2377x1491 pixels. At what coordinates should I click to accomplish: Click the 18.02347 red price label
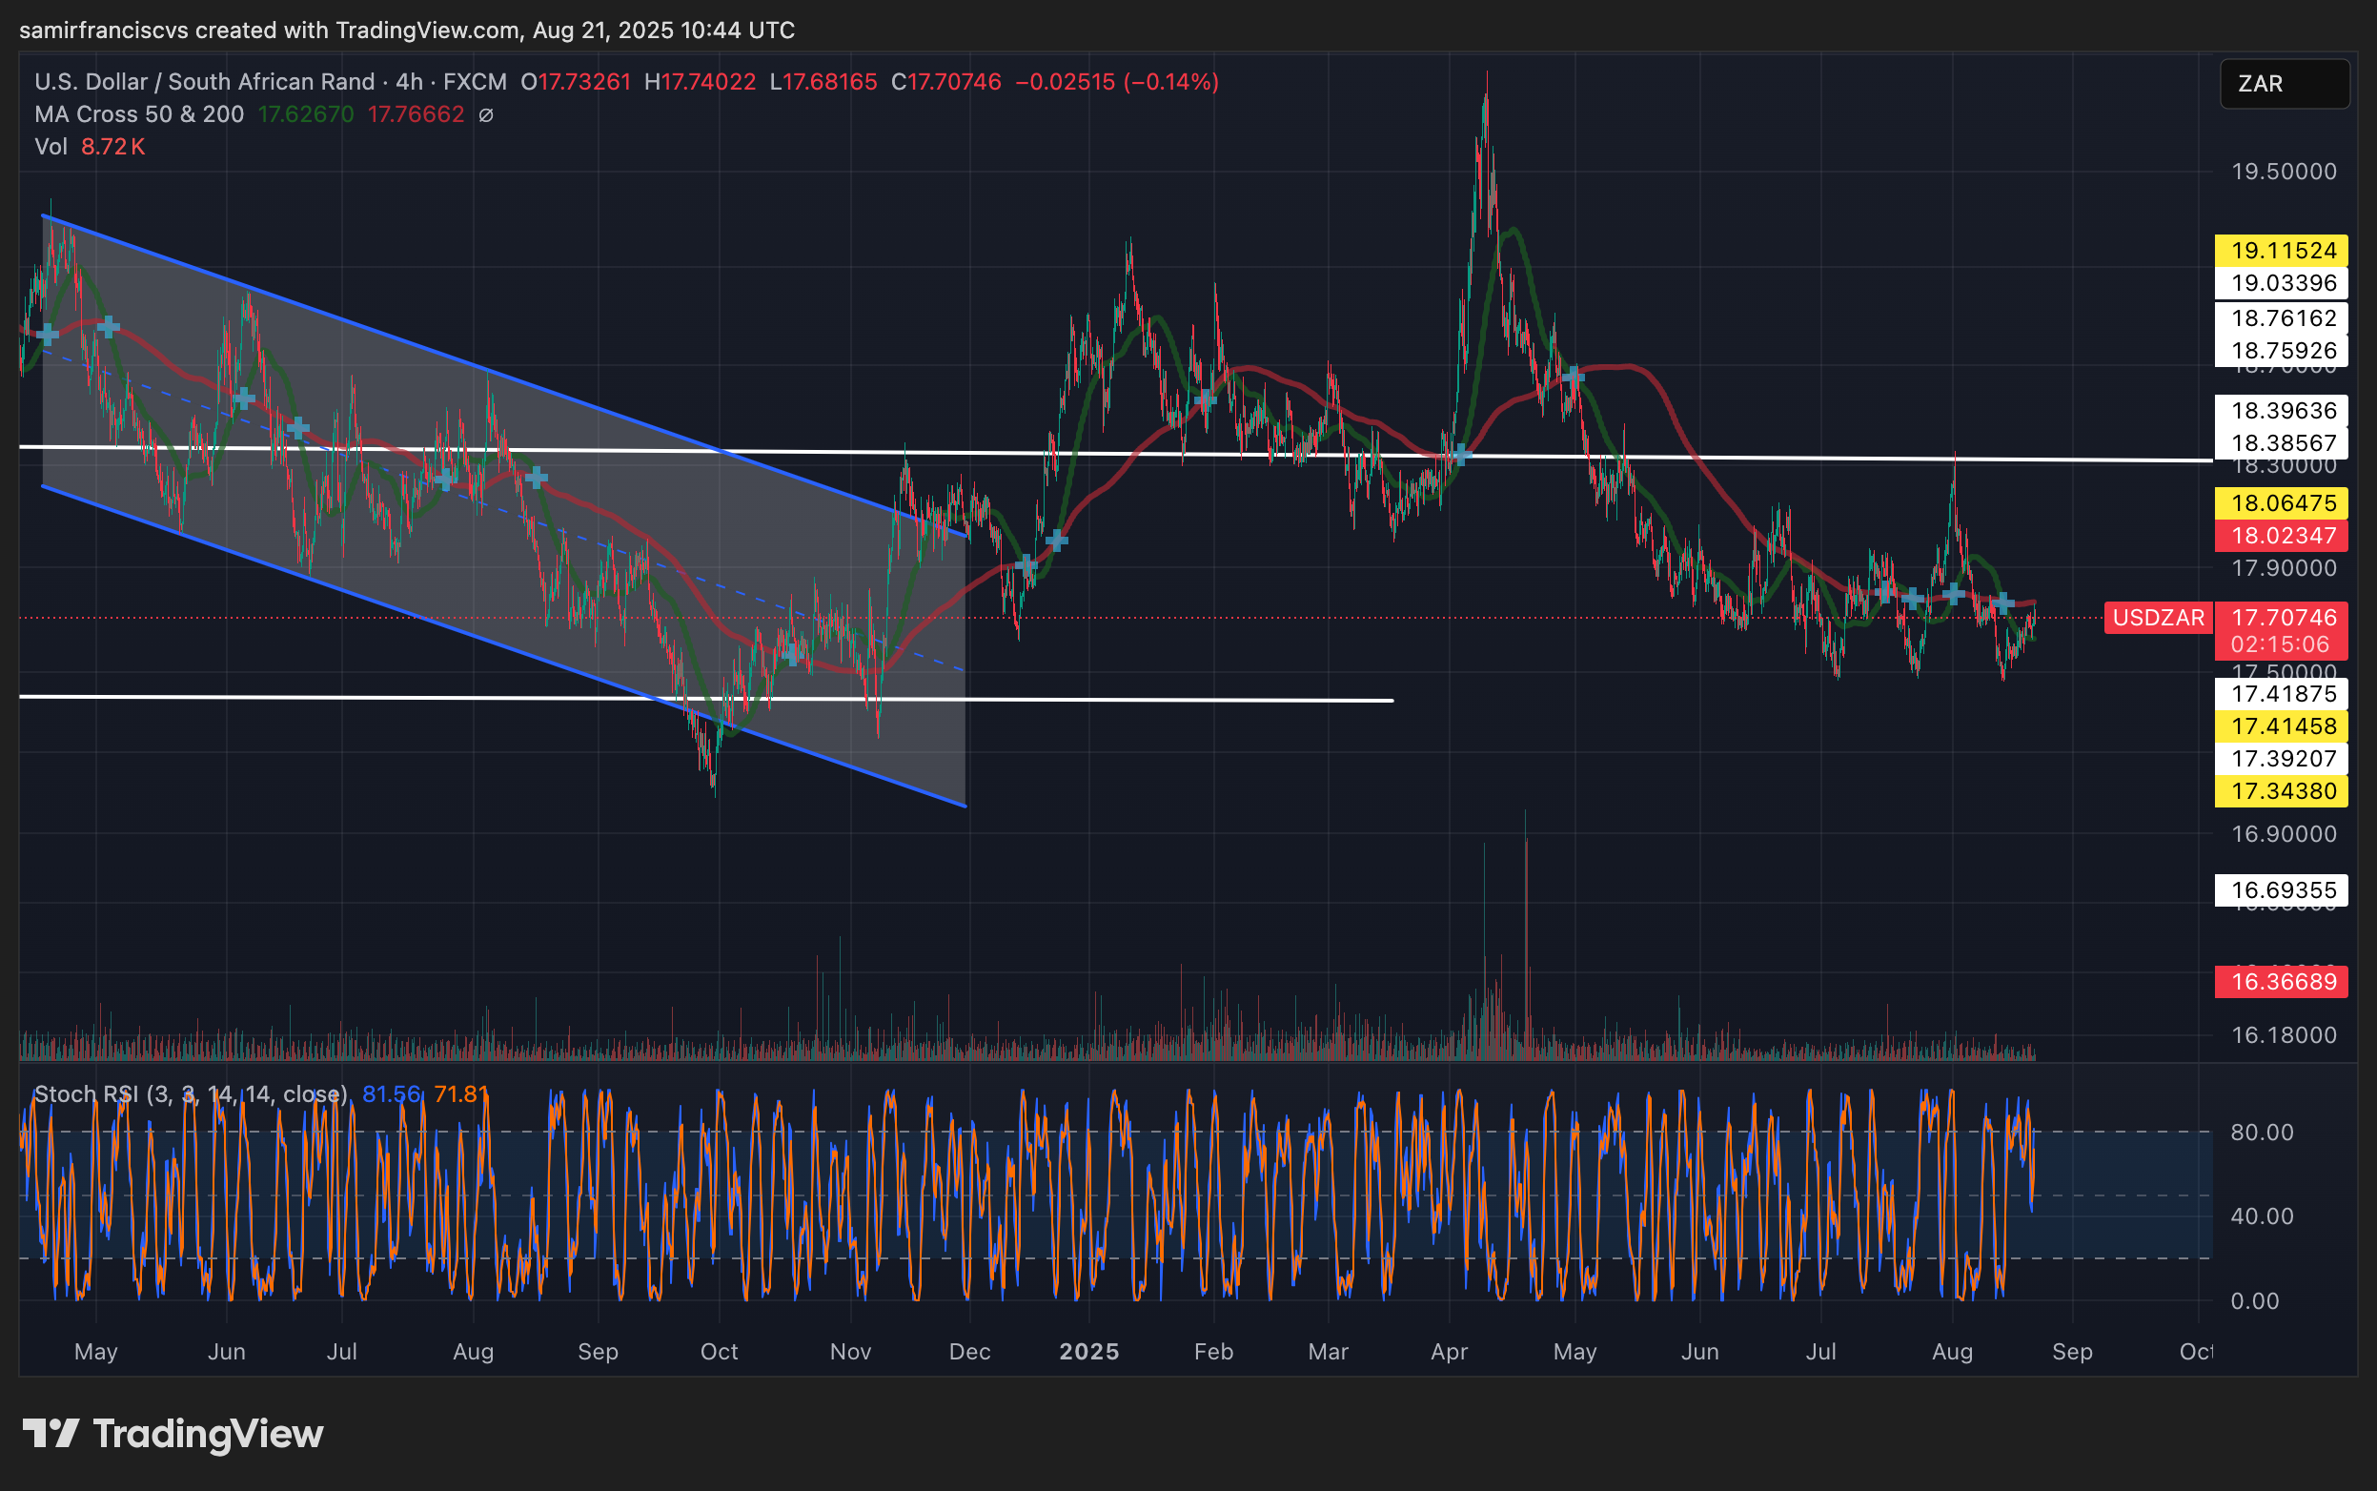(x=2283, y=536)
